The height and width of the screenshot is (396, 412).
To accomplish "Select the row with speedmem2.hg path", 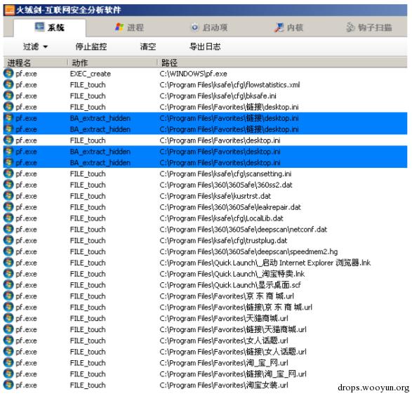I will (x=205, y=251).
